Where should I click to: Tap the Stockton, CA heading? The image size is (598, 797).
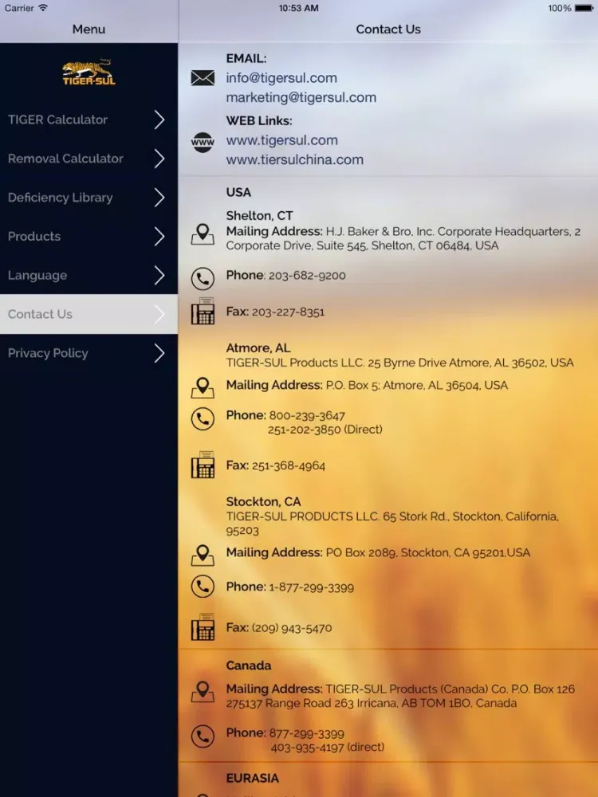[x=263, y=501]
